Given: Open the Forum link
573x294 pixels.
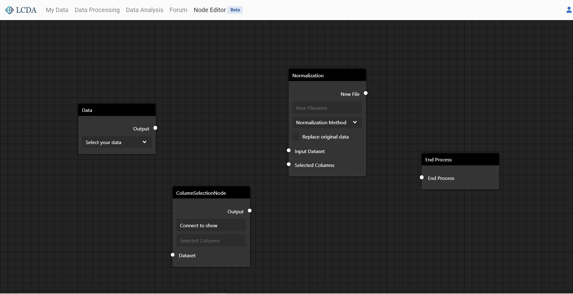Looking at the screenshot, I should [x=178, y=10].
